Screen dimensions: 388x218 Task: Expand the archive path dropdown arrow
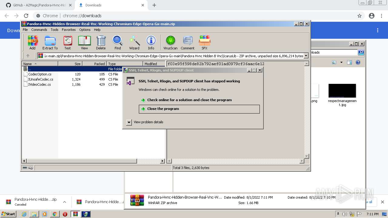(306, 56)
